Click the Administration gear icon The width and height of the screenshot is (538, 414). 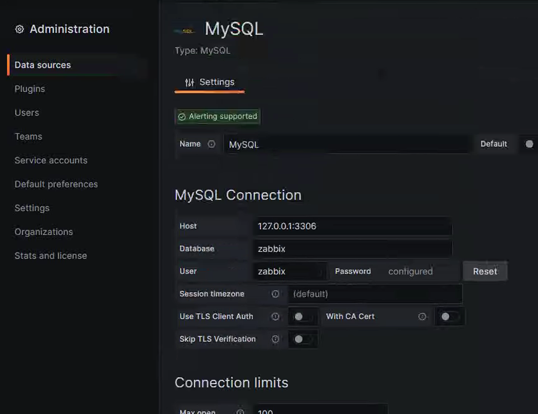[20, 29]
